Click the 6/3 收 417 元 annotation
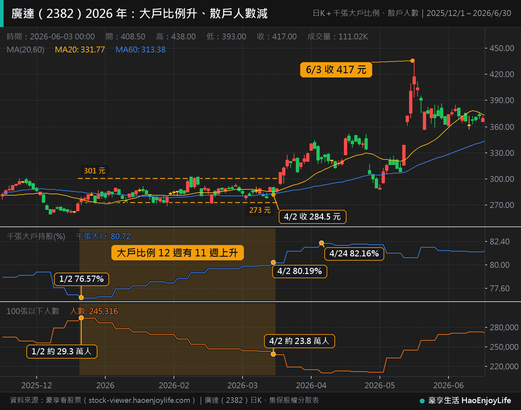 click(x=336, y=70)
